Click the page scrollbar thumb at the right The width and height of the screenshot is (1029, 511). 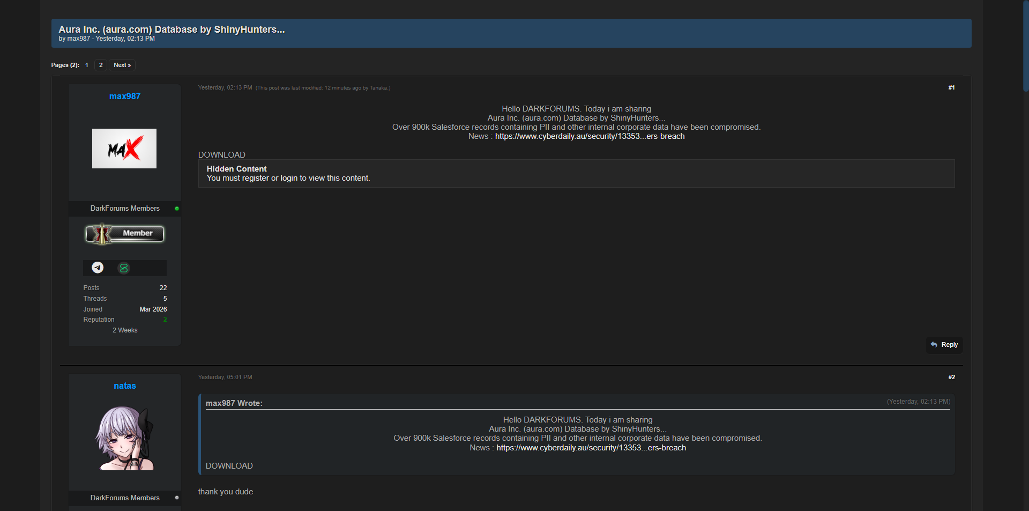pyautogui.click(x=1026, y=46)
